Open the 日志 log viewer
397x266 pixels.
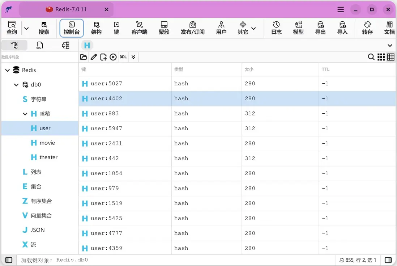tap(276, 28)
